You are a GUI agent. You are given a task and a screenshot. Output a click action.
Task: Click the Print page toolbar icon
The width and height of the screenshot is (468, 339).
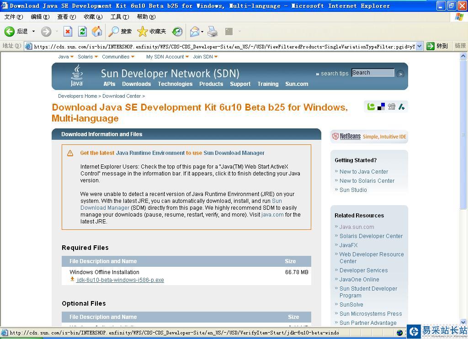point(213,32)
